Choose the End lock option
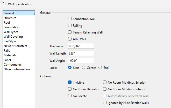Viewport: 171px width, 108px height. (x=100, y=67)
